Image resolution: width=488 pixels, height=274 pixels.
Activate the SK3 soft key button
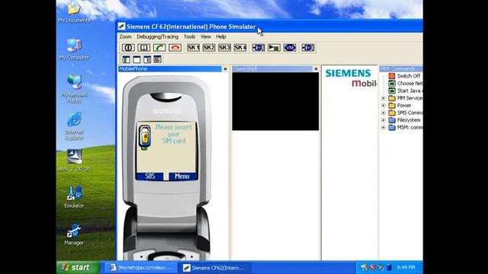[x=224, y=47]
